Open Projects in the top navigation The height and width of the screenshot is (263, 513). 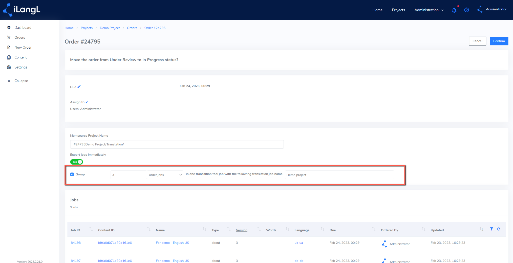pyautogui.click(x=398, y=10)
